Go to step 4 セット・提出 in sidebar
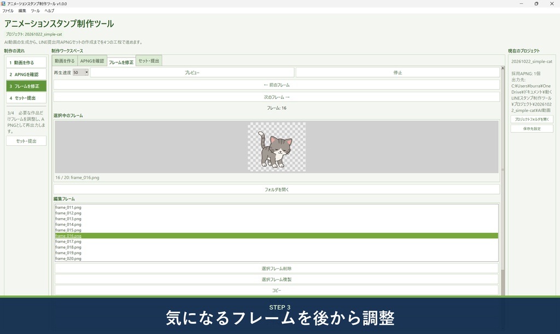This screenshot has height=334, width=560. coord(26,98)
